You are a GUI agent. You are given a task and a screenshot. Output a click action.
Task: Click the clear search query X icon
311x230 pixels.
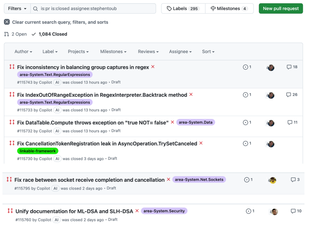pos(7,22)
